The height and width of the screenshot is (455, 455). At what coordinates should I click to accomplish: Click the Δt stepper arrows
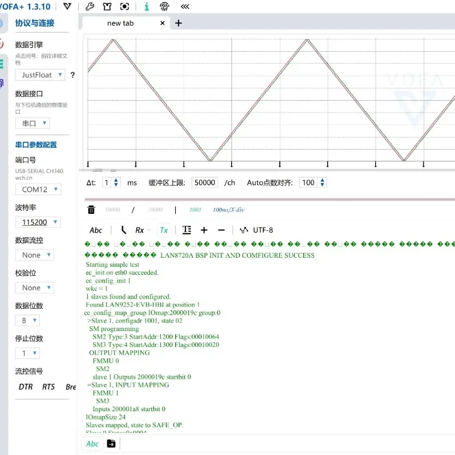coord(116,183)
